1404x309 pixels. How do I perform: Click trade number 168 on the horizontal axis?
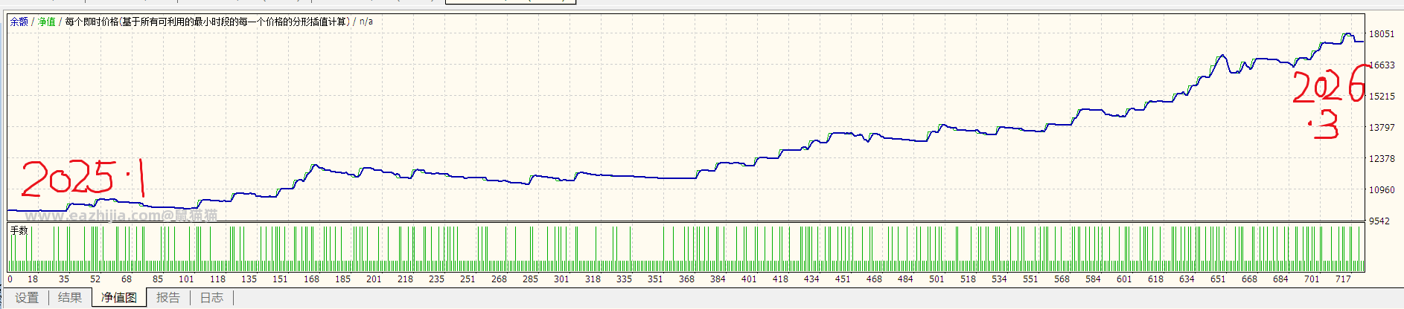311,279
